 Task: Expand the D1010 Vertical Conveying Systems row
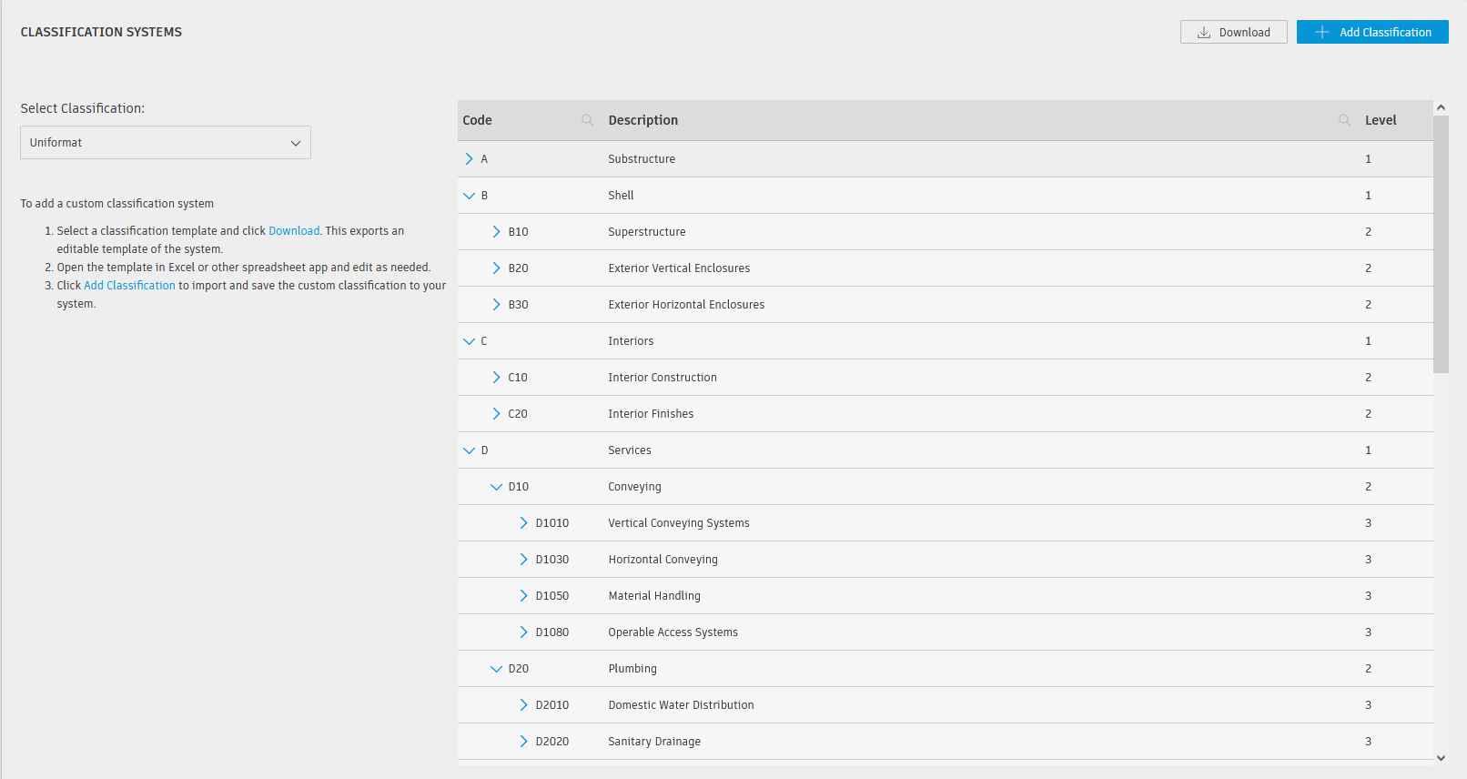(x=524, y=523)
